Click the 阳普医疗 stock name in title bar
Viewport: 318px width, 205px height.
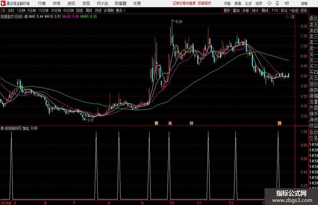point(205,3)
